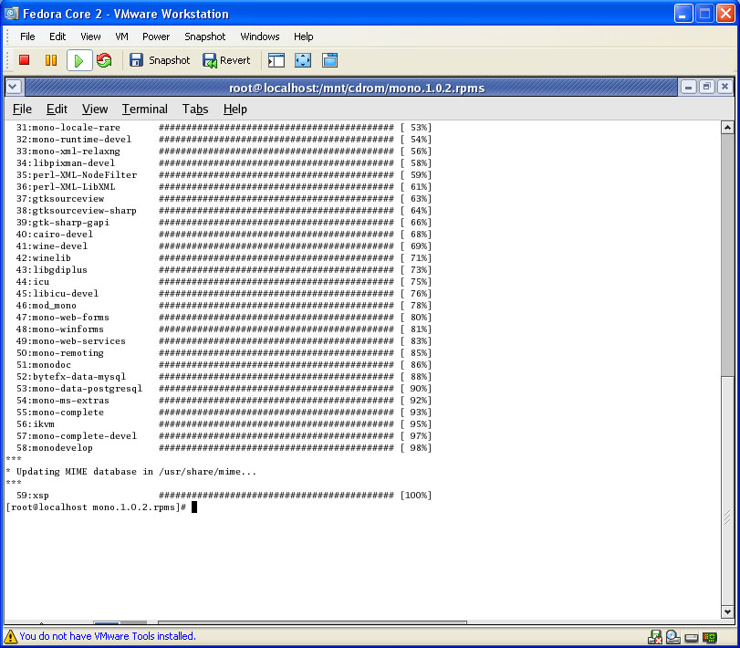The height and width of the screenshot is (648, 740).
Task: Open the VMware File menu
Action: (x=27, y=37)
